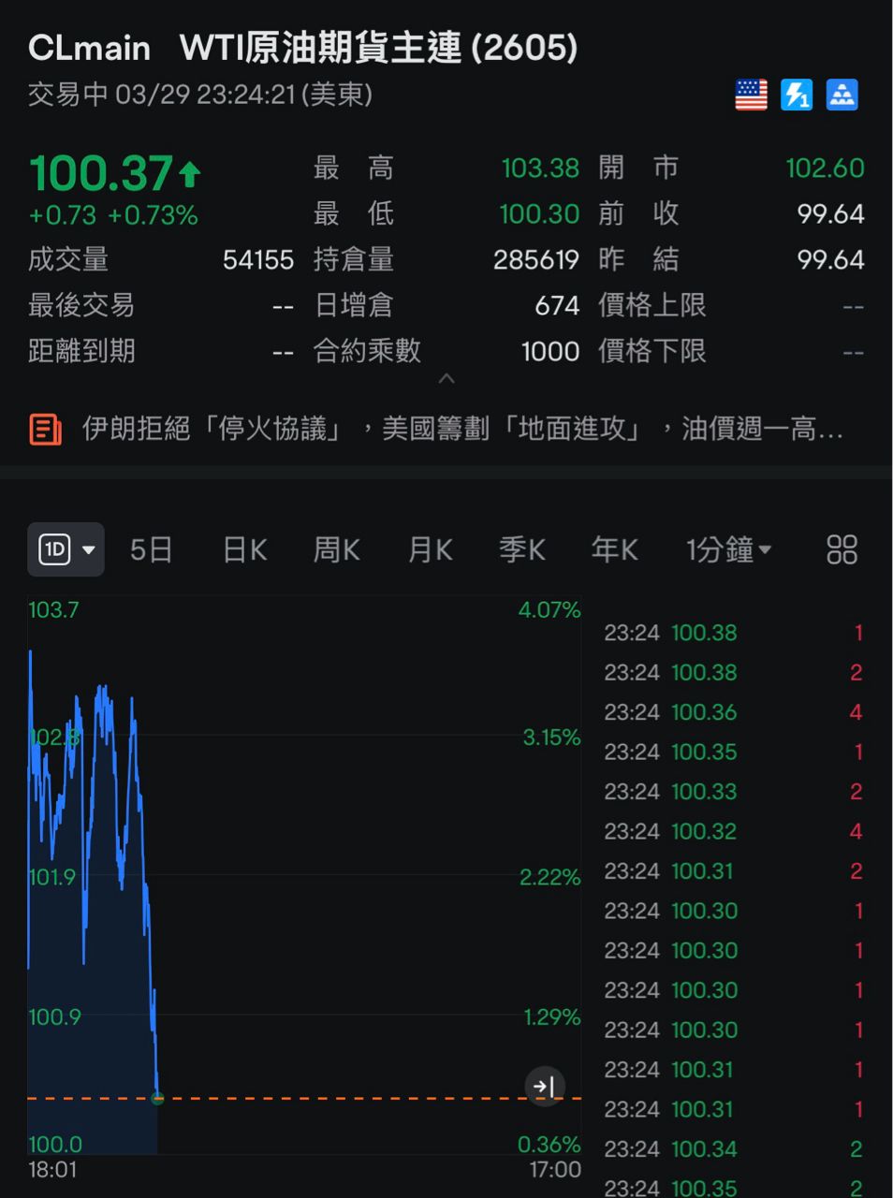Tap the CLmain WTI原油期貨主連 title
This screenshot has height=1198, width=893.
click(x=302, y=48)
